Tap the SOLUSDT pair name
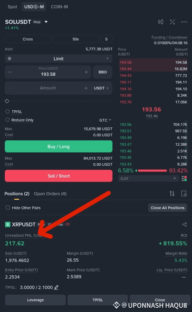Viewport: 192px width, 312px height. (x=18, y=22)
